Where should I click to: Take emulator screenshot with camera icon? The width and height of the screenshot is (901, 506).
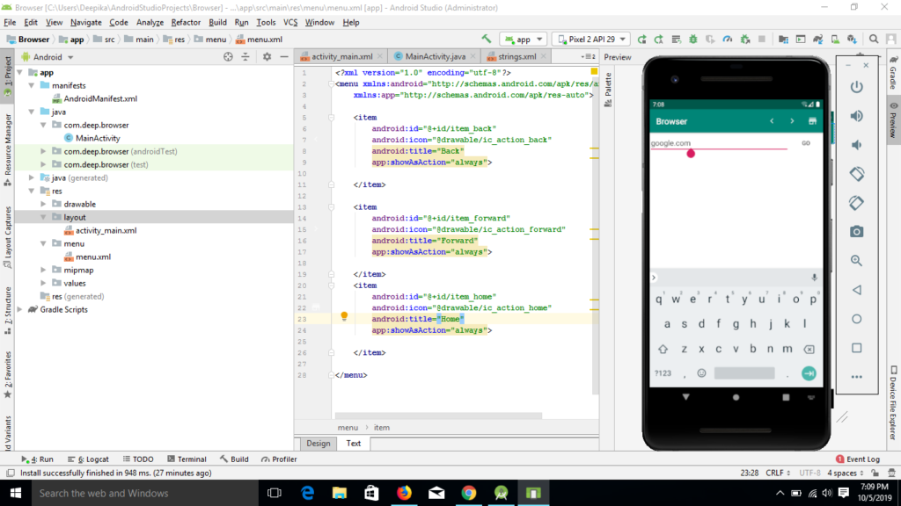857,232
